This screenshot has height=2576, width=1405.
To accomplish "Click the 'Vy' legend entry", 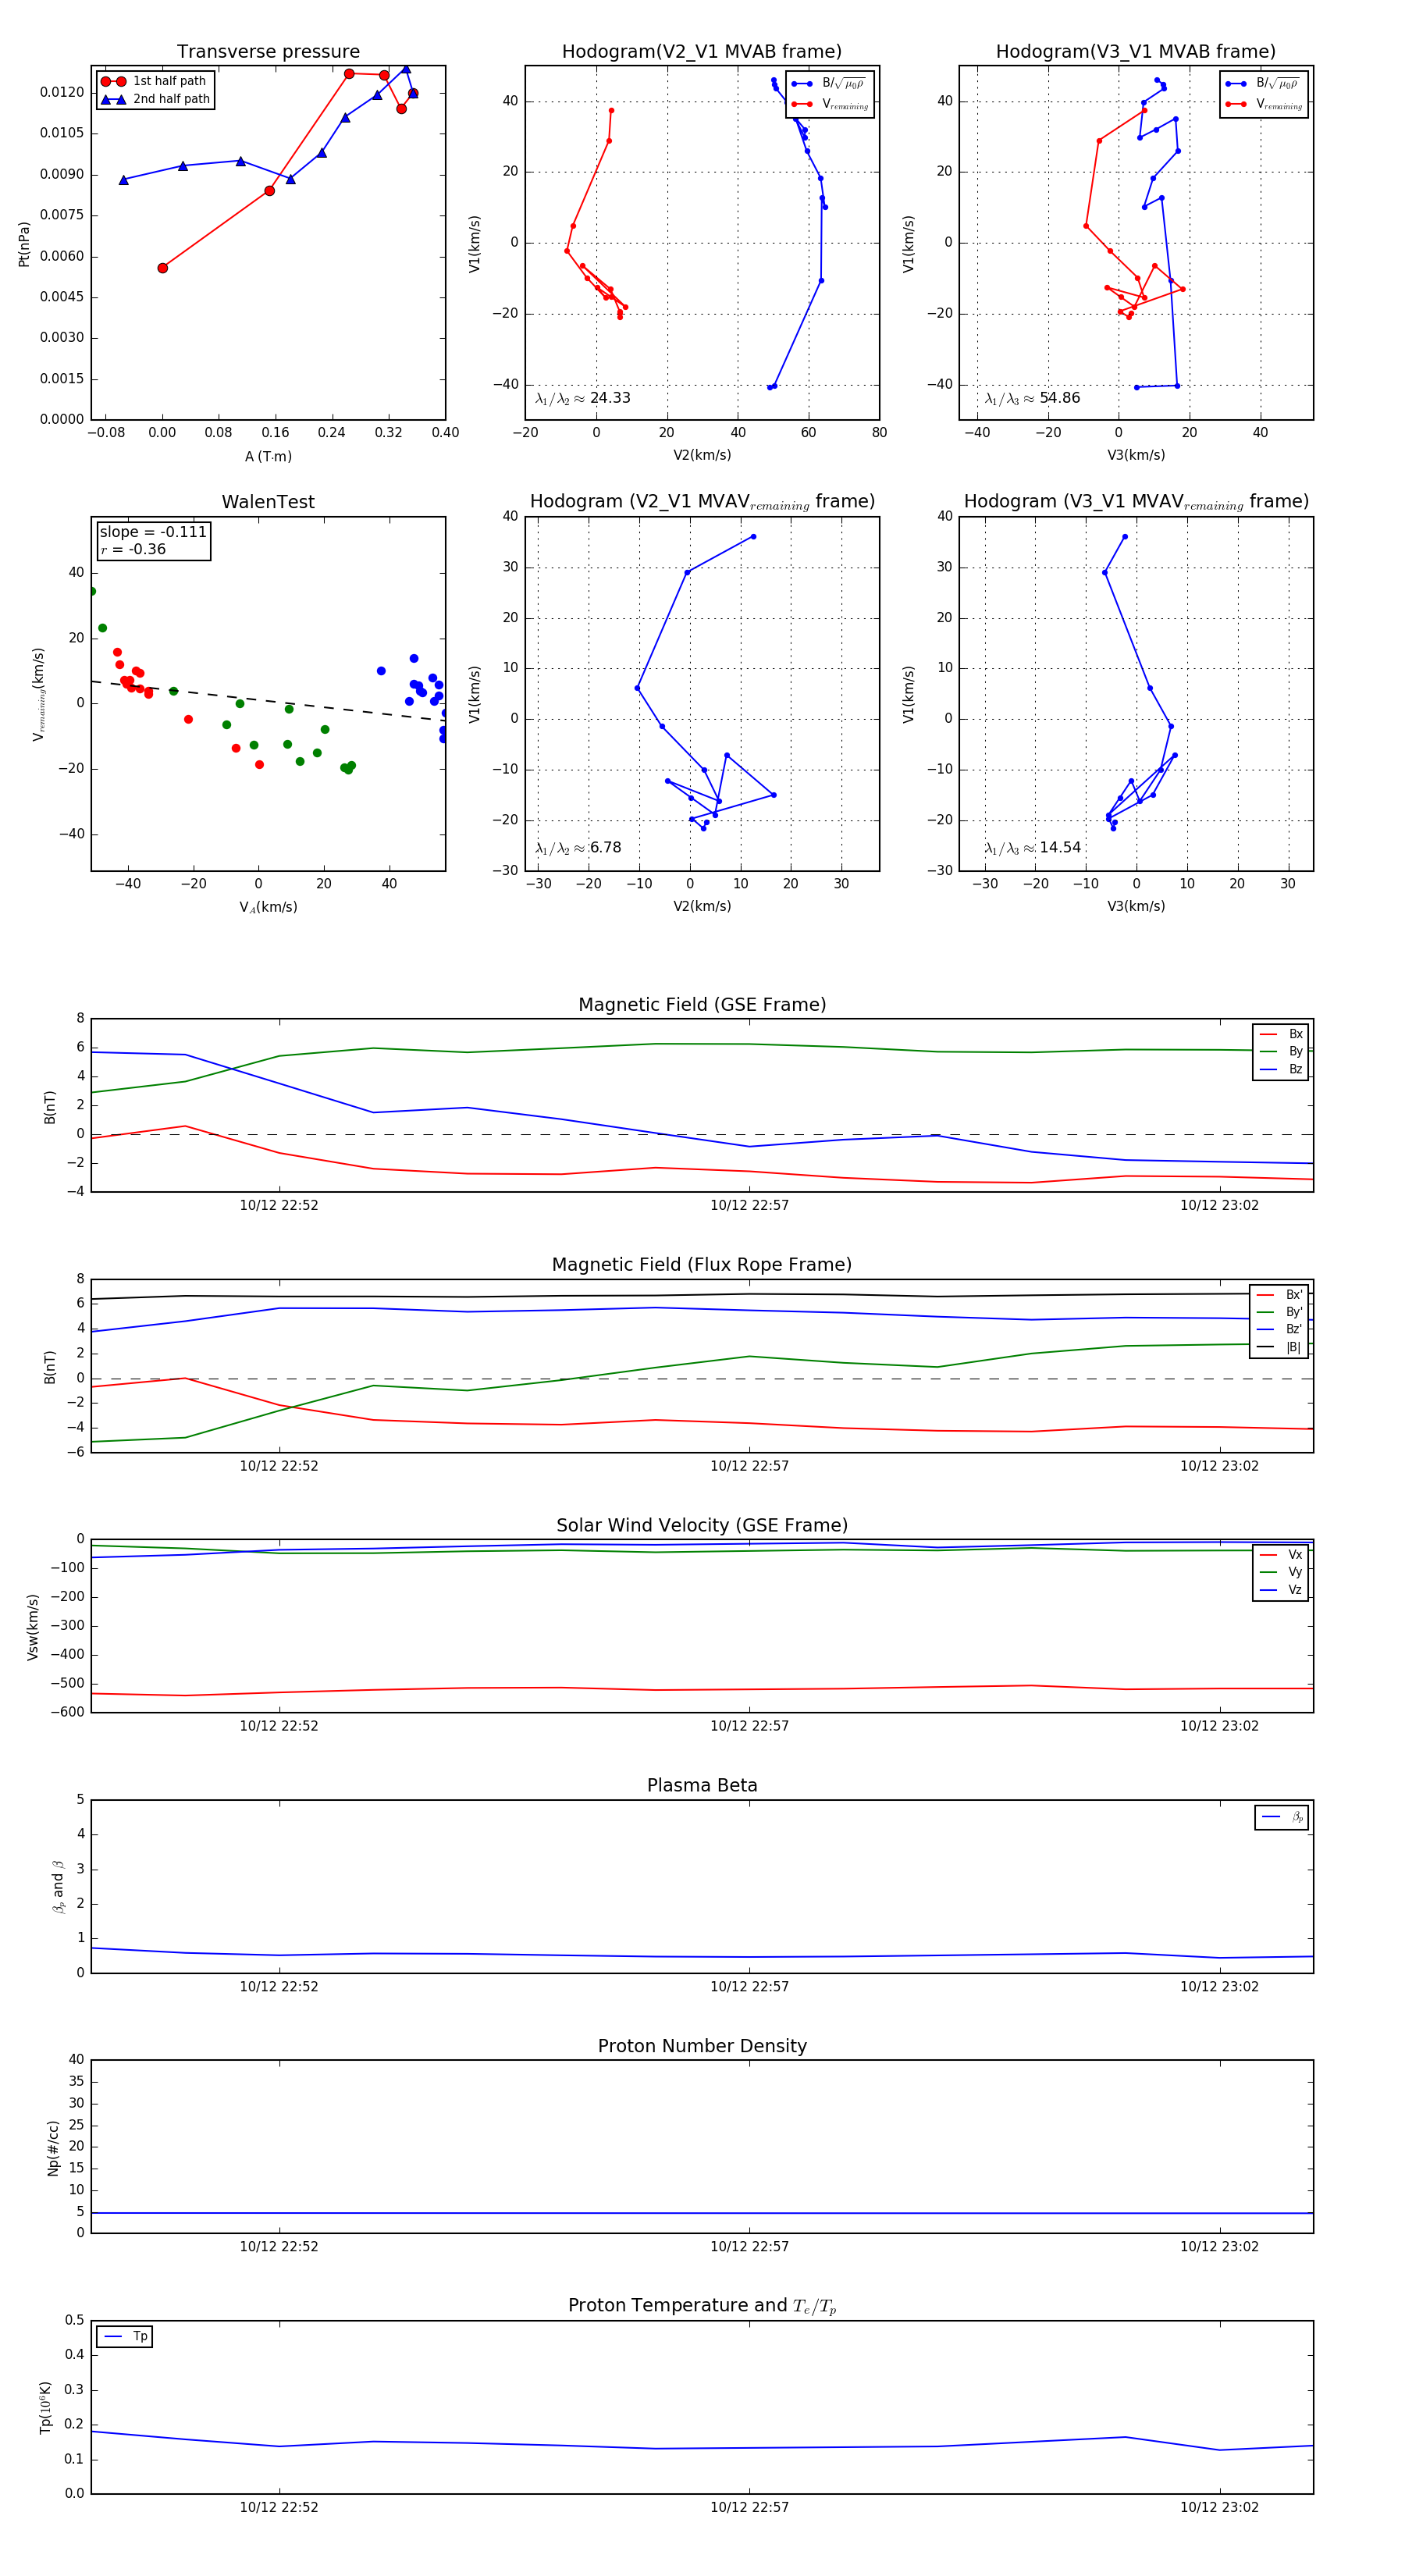I will (x=1281, y=1572).
